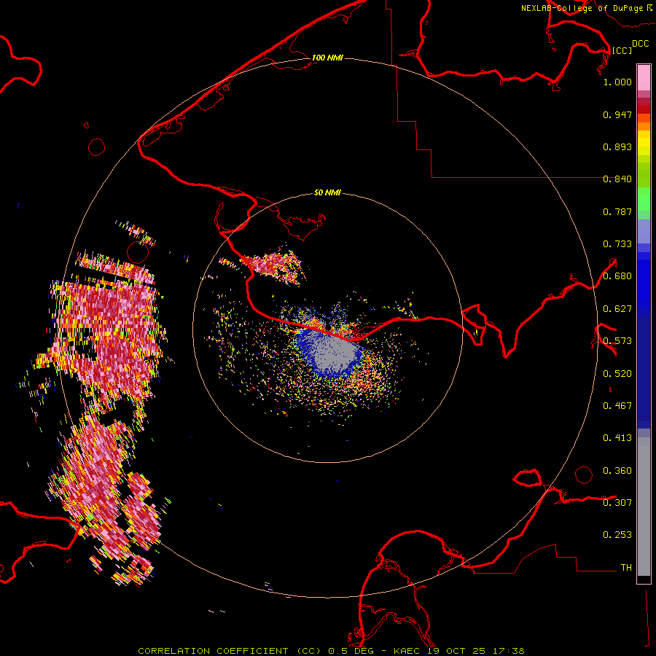
Task: Click the [CC] color scale header
Action: (x=622, y=50)
